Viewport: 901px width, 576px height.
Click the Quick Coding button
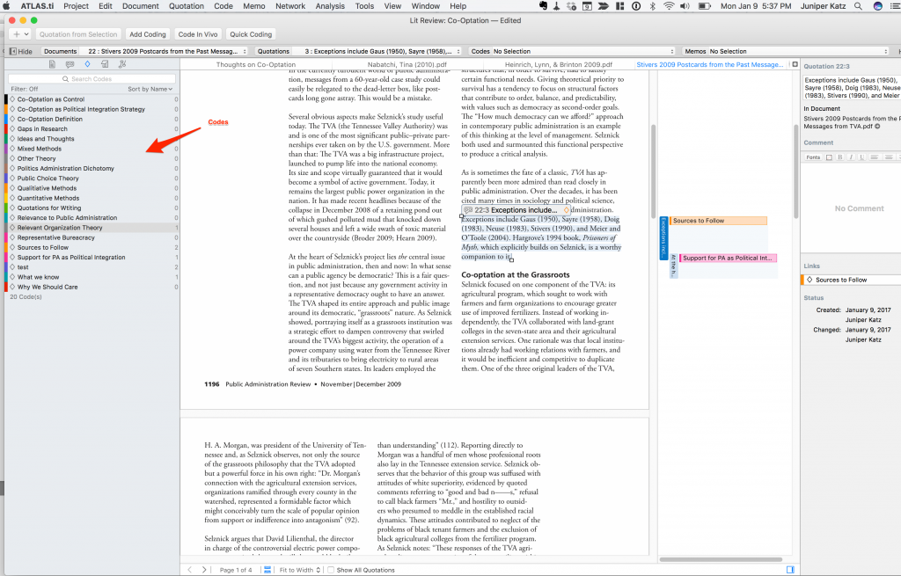pos(251,34)
